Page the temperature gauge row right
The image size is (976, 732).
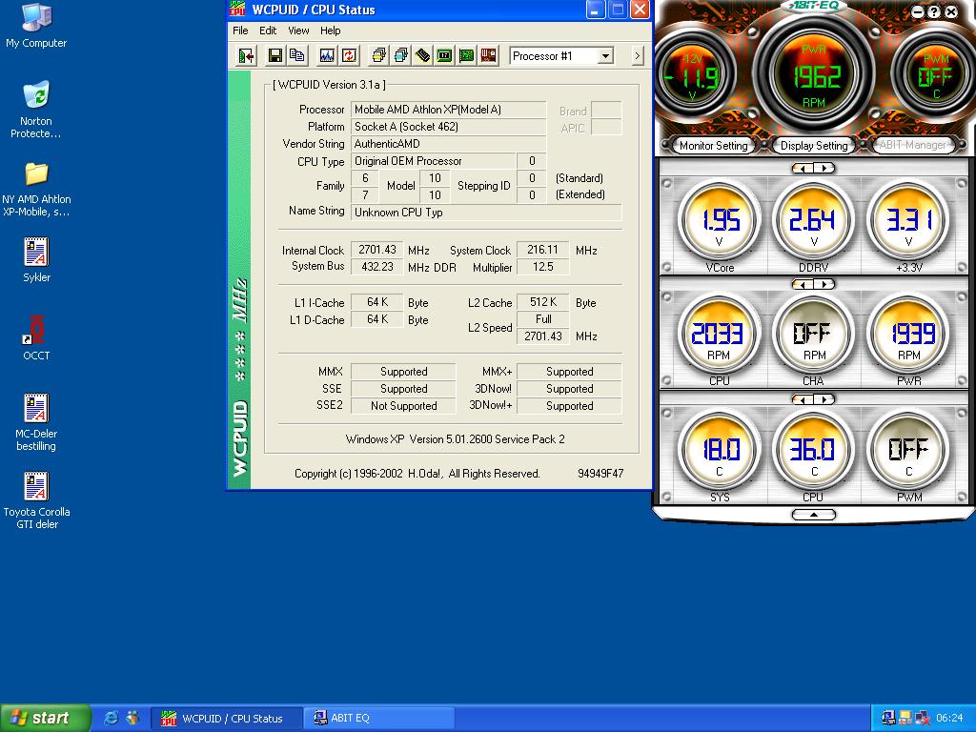pyautogui.click(x=824, y=399)
